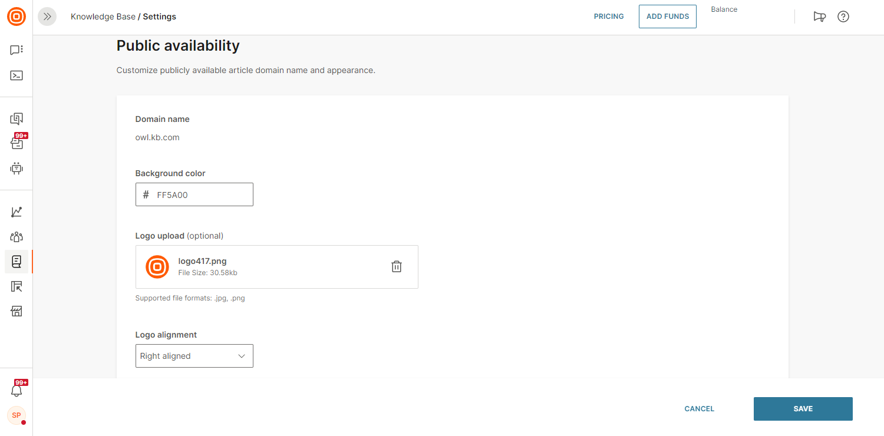Open the PRICING link
Screen dimensions: 884x436
tap(609, 16)
